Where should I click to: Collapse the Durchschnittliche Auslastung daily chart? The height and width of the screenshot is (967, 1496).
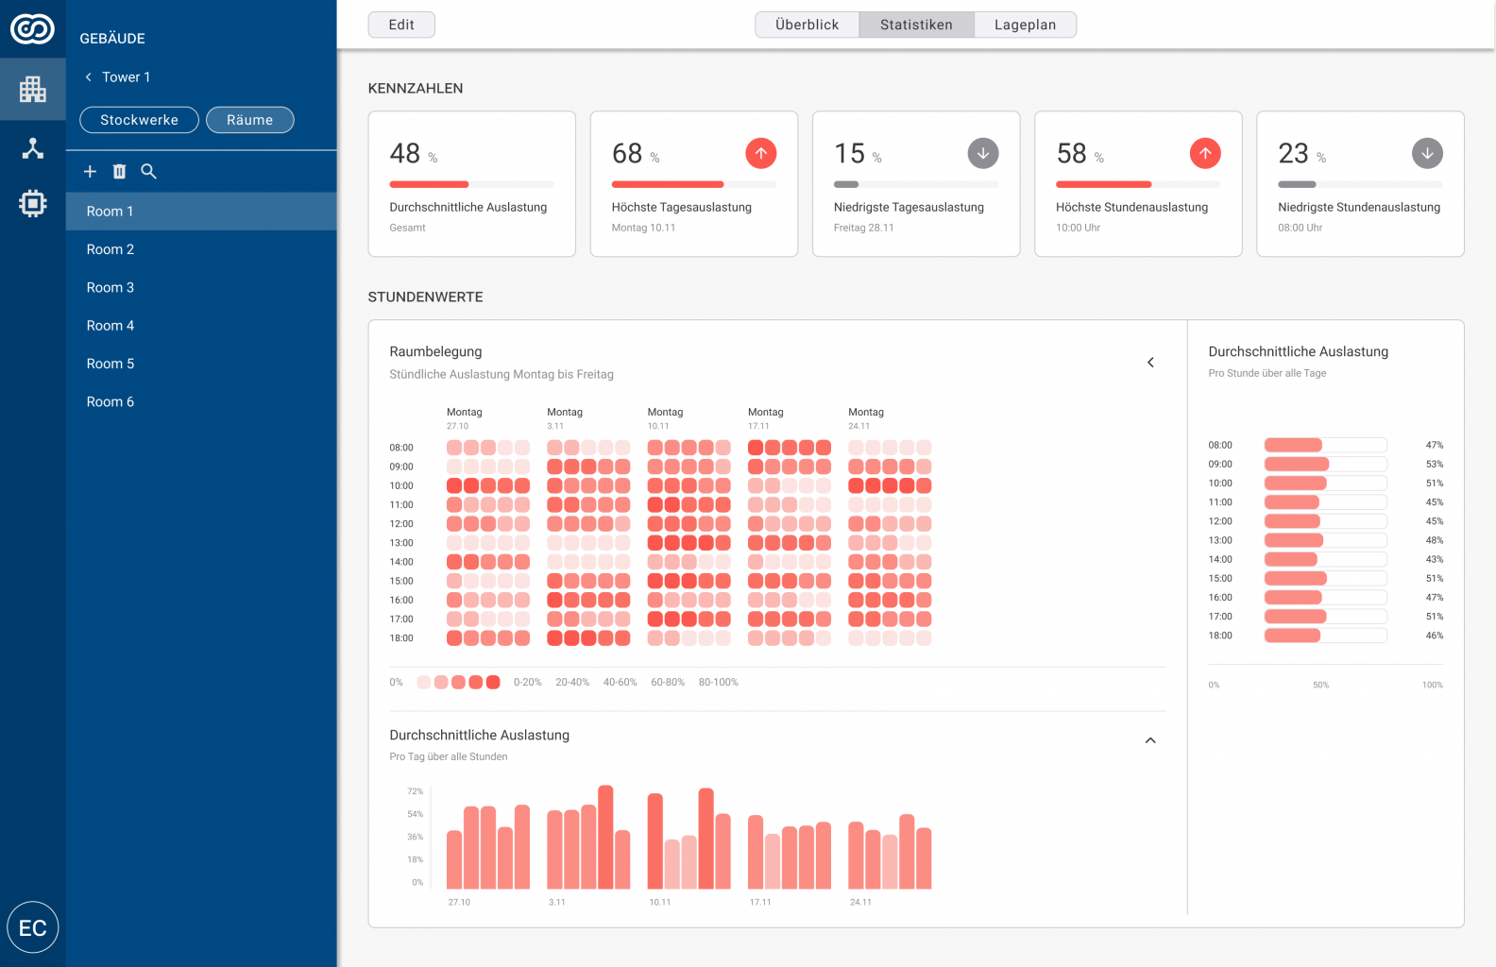(x=1150, y=740)
